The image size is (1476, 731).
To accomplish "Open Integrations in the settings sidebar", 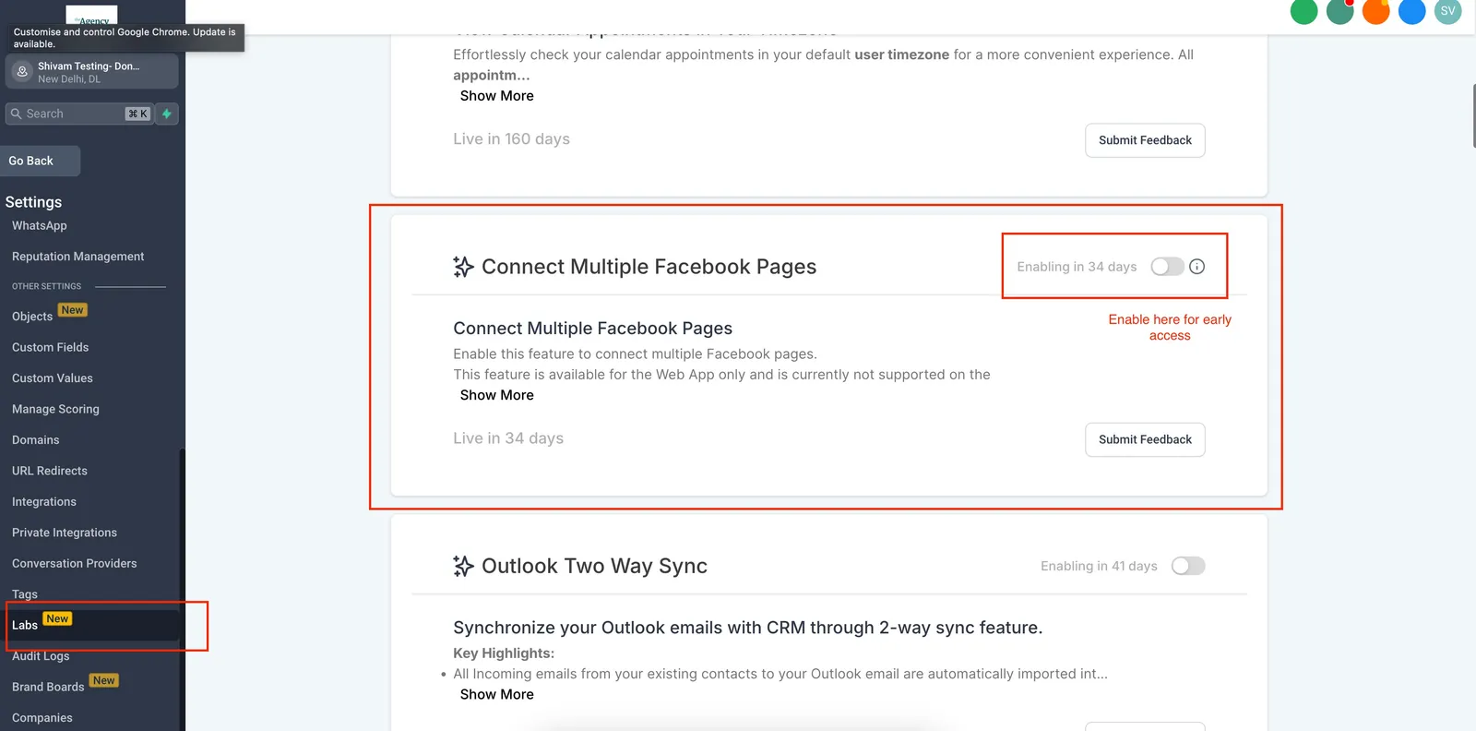I will coord(44,502).
